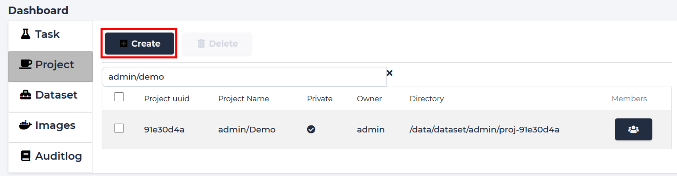This screenshot has height=176, width=677.
Task: Sort by the Project Name column header
Action: (244, 99)
